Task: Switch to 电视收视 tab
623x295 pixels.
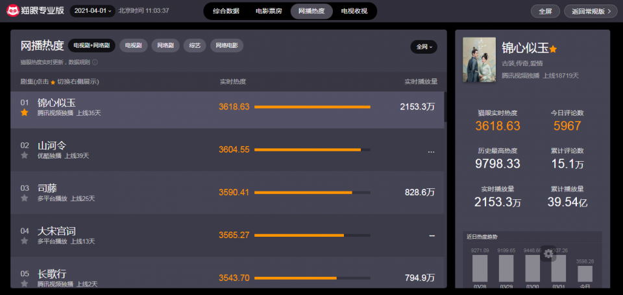Action: coord(354,11)
